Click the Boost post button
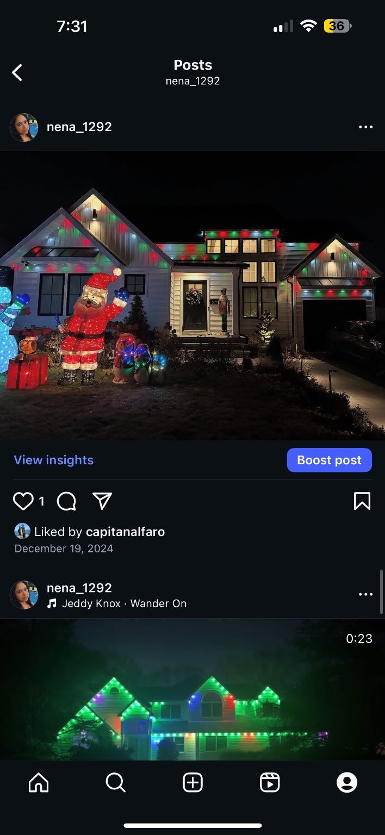Image resolution: width=385 pixels, height=835 pixels. tap(330, 460)
